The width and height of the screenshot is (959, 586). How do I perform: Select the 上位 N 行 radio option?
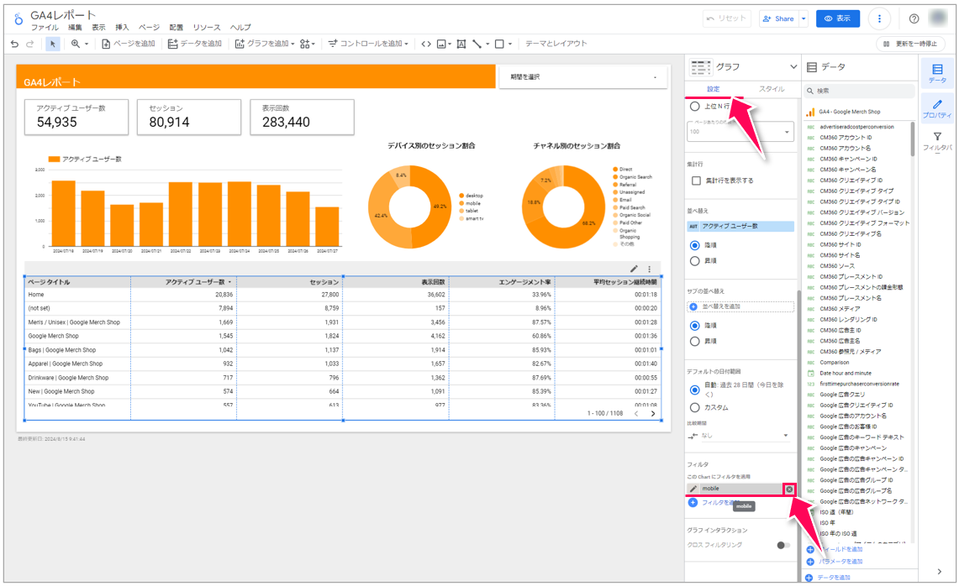(x=695, y=107)
